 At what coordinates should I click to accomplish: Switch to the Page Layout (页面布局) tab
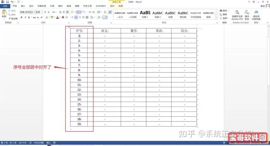tap(42, 6)
